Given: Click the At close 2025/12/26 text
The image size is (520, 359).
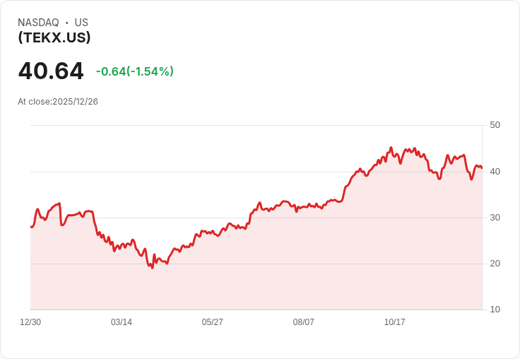Looking at the screenshot, I should pos(58,102).
